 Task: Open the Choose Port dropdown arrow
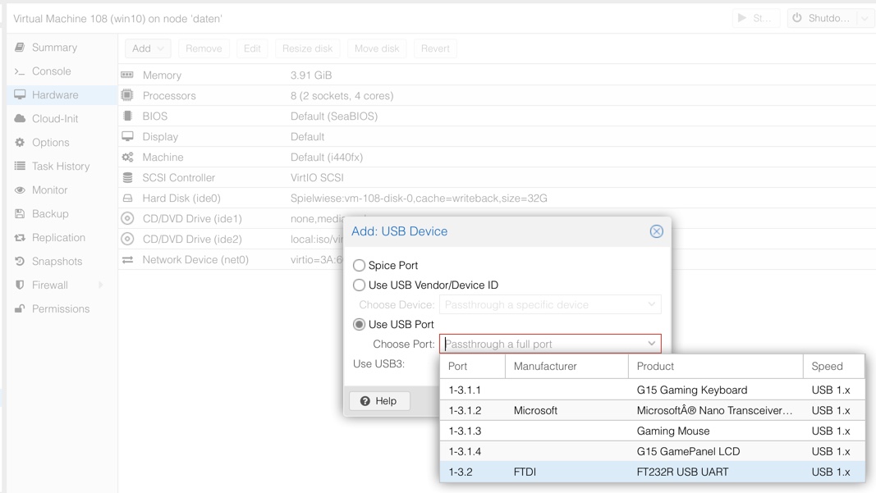point(651,345)
